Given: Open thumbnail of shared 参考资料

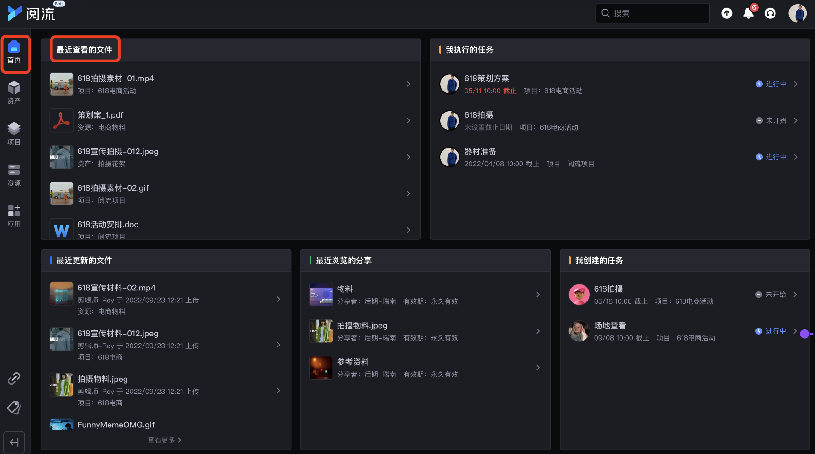Looking at the screenshot, I should click(x=321, y=368).
